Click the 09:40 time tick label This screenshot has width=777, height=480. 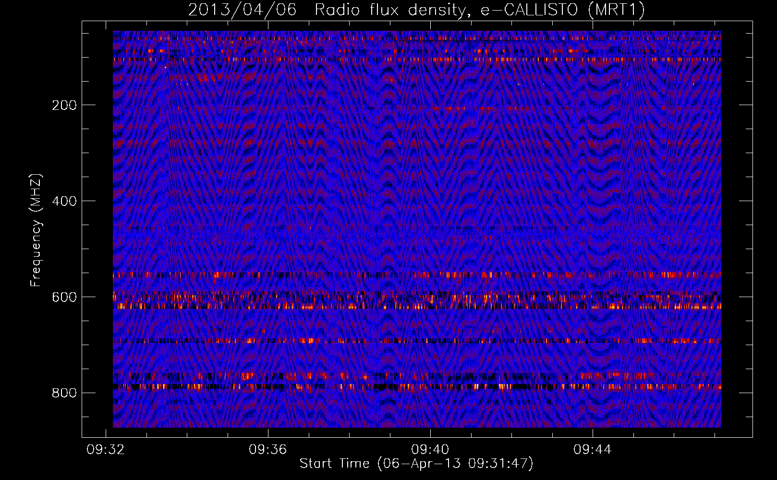(x=430, y=449)
